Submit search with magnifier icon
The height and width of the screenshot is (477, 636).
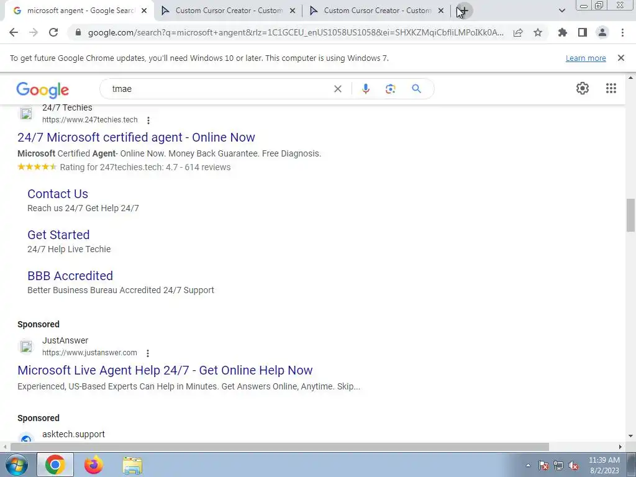pyautogui.click(x=416, y=89)
